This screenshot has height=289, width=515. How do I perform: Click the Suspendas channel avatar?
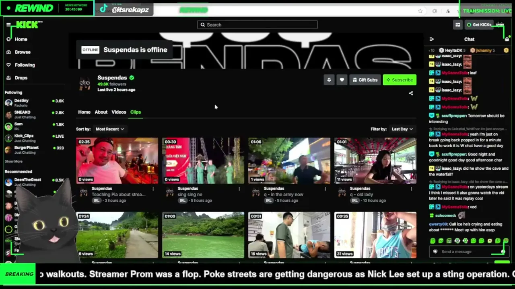point(84,83)
